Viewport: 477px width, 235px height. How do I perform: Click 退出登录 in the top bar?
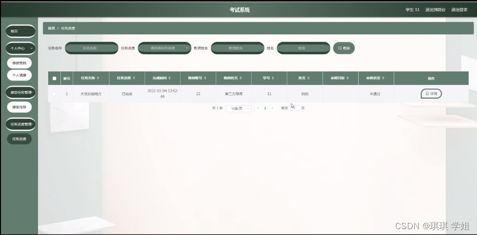(459, 10)
